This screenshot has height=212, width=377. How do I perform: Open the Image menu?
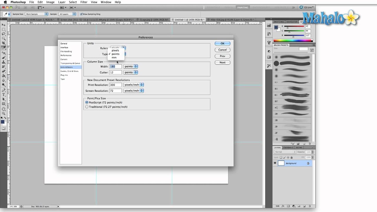[50, 2]
